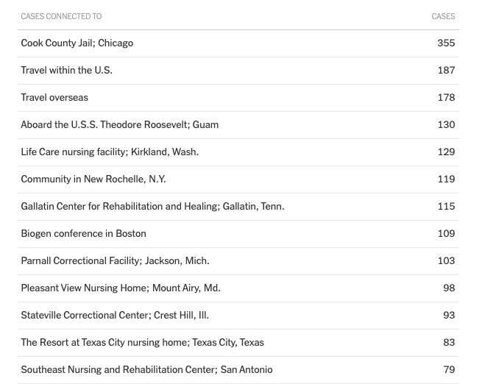Click the Southeast Nursing and Rehabilitation Center entry
482x384 pixels.
tap(146, 369)
